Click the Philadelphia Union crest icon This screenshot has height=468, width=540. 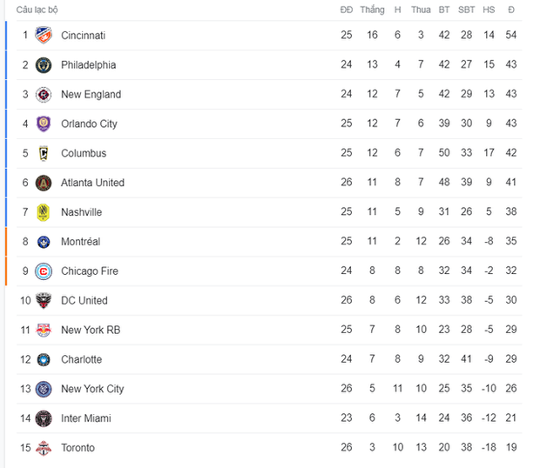point(44,65)
